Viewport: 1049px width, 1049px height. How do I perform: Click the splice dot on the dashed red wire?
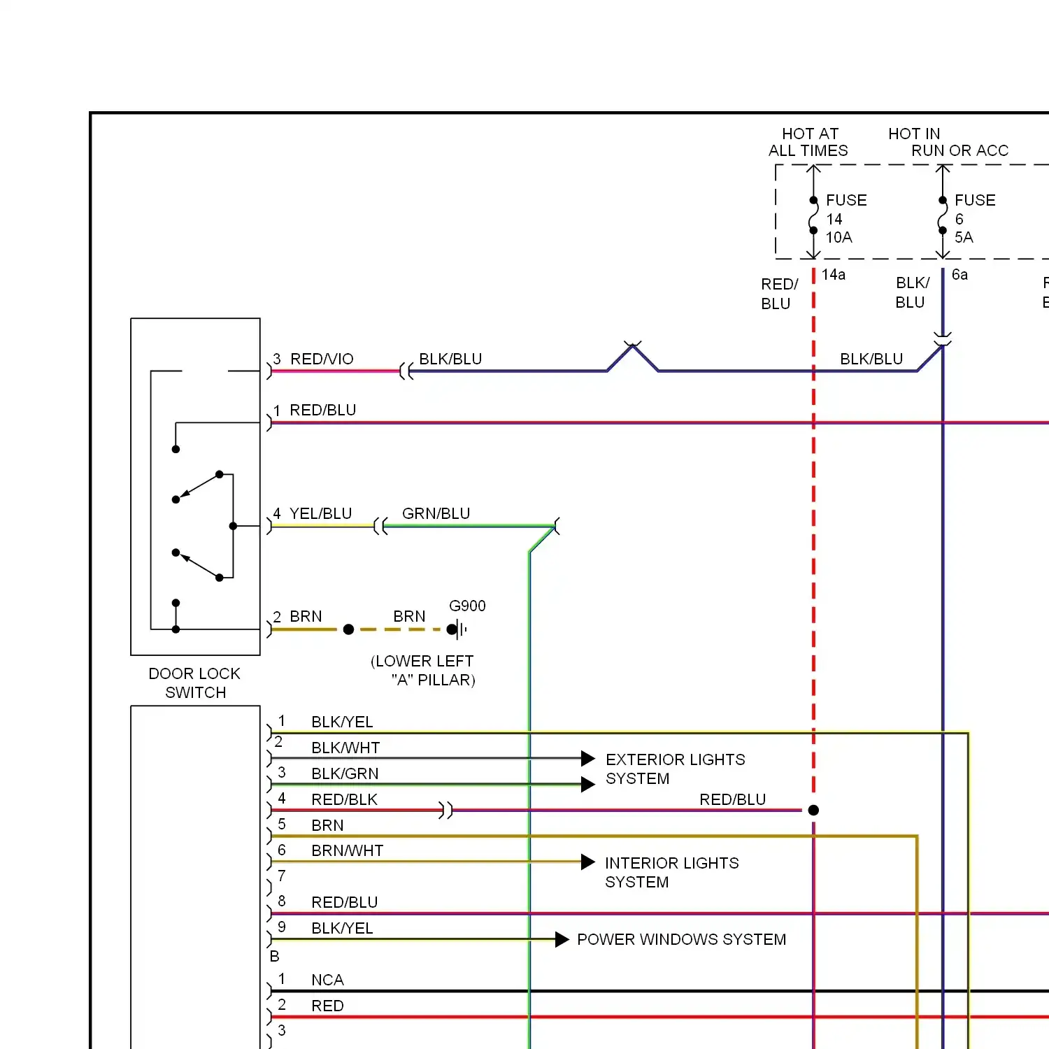pyautogui.click(x=813, y=810)
